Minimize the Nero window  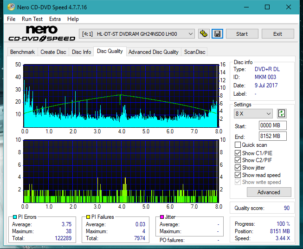[246, 7]
